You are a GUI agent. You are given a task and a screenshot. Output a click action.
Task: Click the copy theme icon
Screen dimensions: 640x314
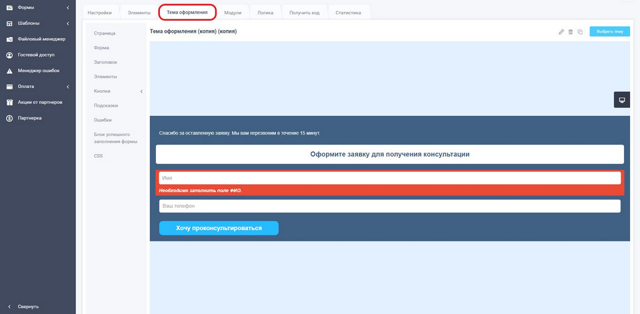[580, 32]
